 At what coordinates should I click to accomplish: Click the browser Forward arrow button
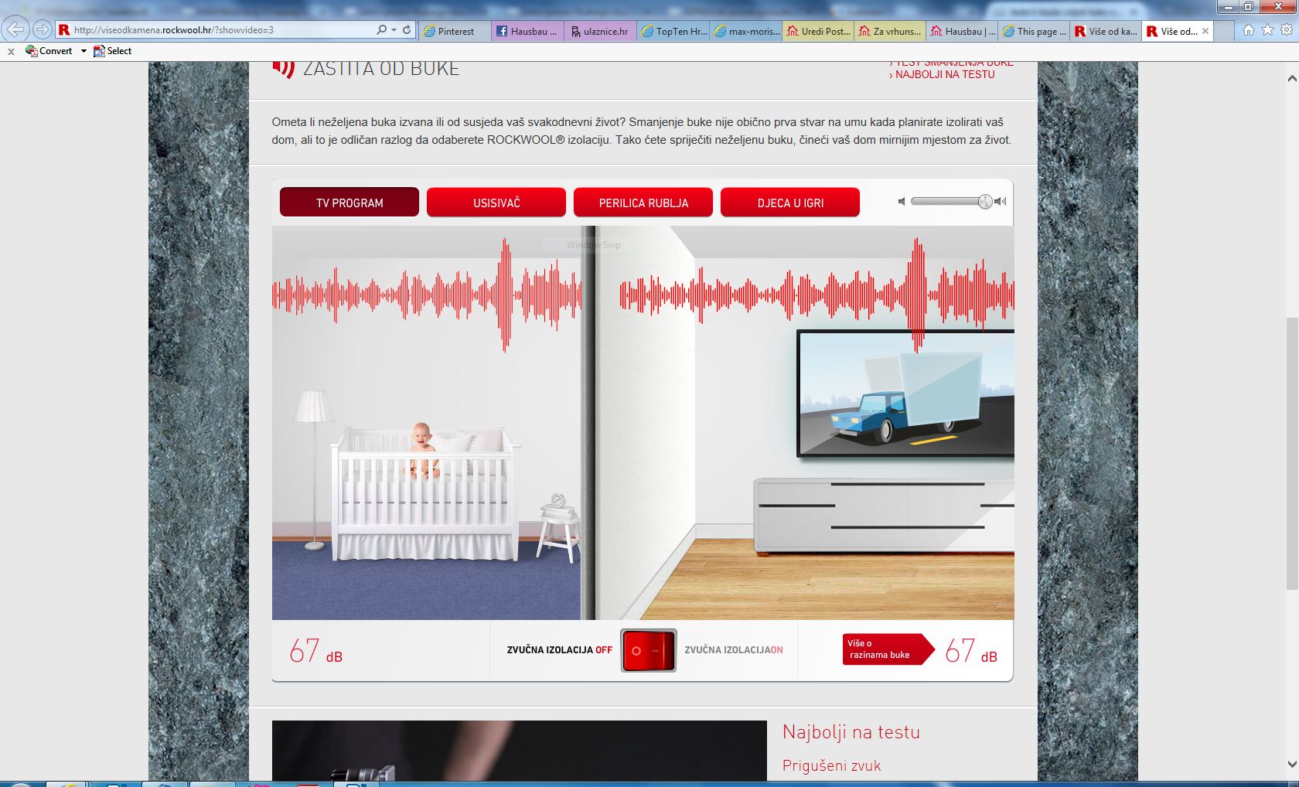(43, 30)
